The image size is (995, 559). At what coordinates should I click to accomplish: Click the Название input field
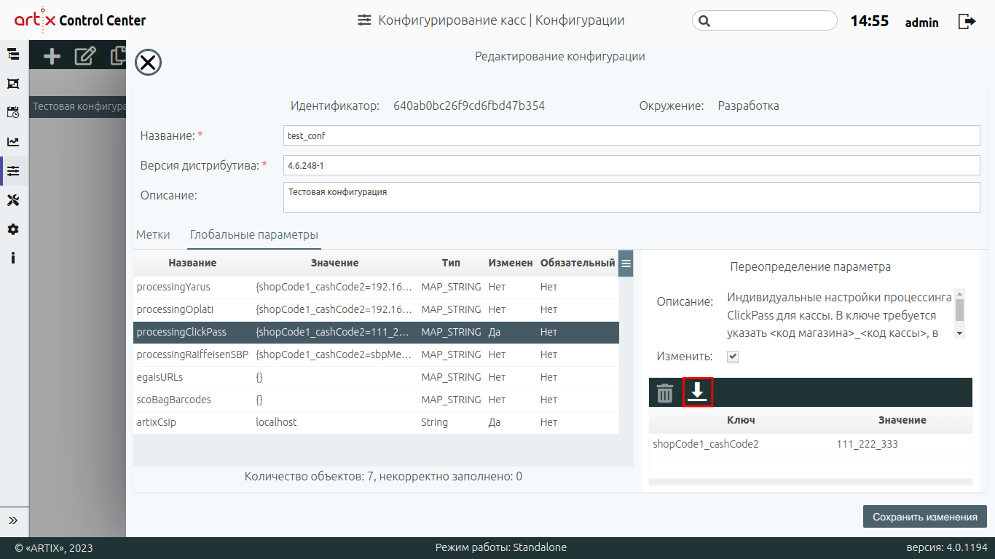click(632, 135)
